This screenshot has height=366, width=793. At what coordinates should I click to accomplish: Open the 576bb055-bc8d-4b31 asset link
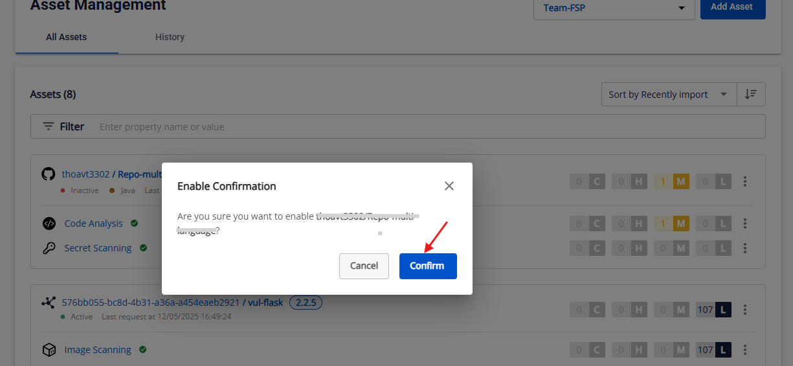click(151, 303)
